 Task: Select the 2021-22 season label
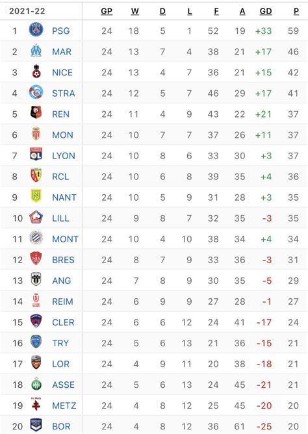(x=27, y=11)
